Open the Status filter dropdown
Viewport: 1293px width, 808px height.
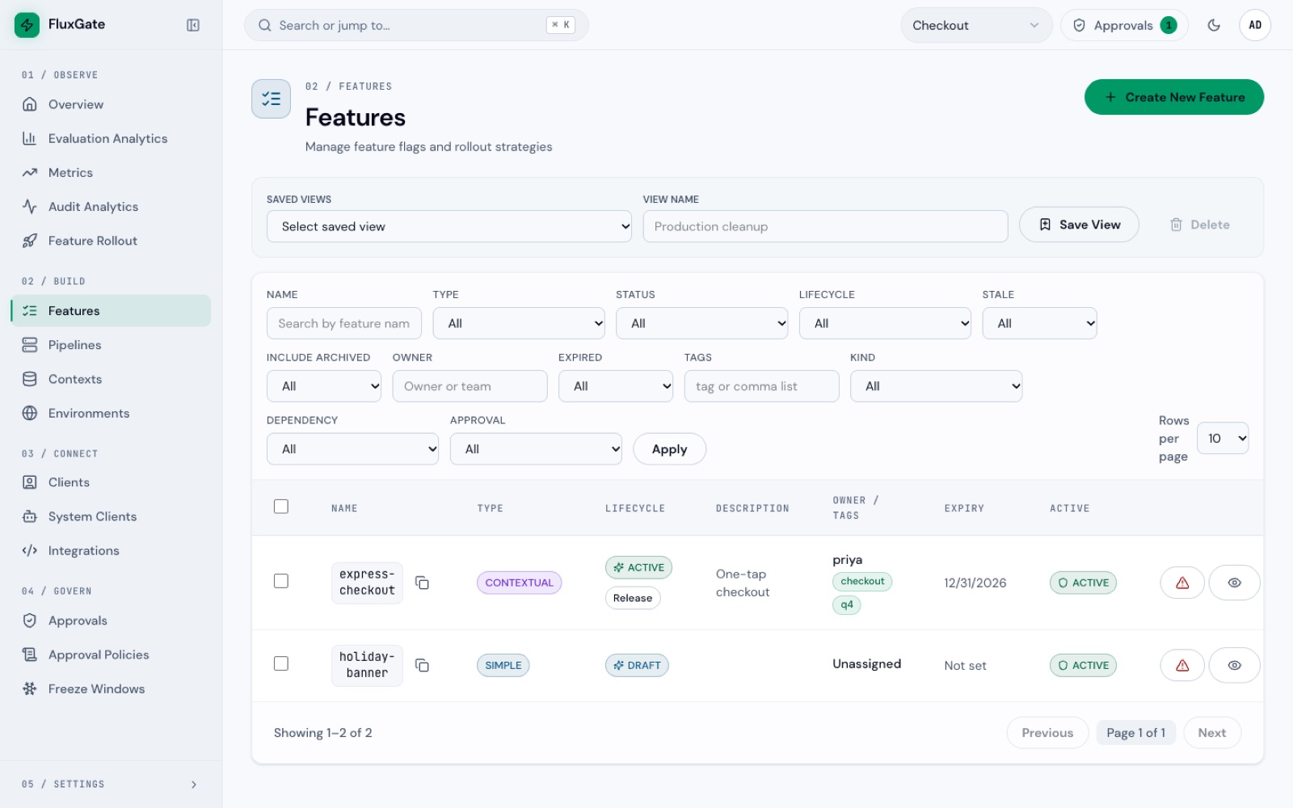(701, 323)
